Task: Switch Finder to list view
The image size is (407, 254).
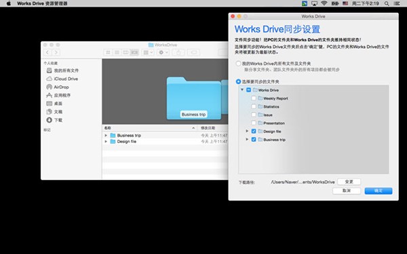Action: [x=117, y=52]
